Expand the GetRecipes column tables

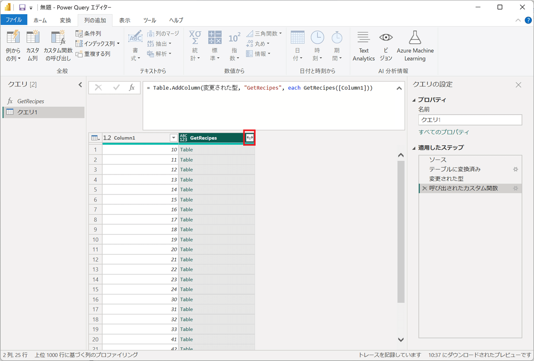250,138
